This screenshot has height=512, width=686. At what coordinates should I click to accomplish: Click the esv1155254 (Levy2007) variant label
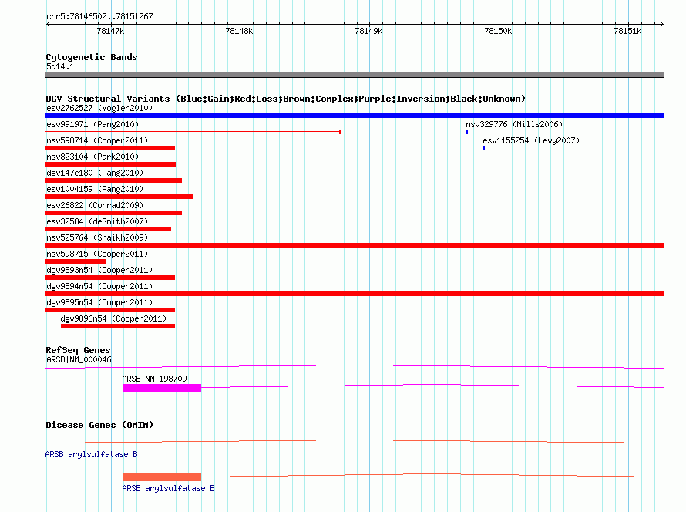click(531, 140)
